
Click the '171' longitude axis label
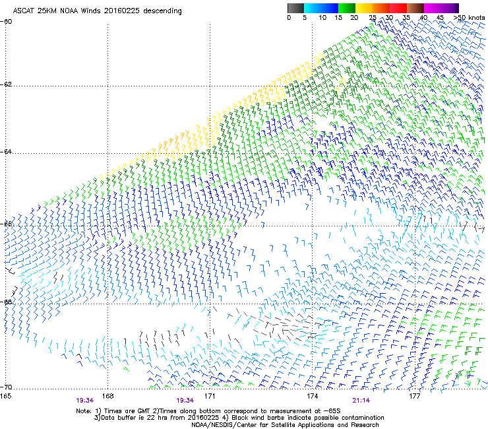210,396
